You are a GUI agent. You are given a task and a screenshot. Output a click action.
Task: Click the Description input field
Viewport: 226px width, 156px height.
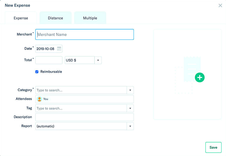pyautogui.click(x=85, y=117)
